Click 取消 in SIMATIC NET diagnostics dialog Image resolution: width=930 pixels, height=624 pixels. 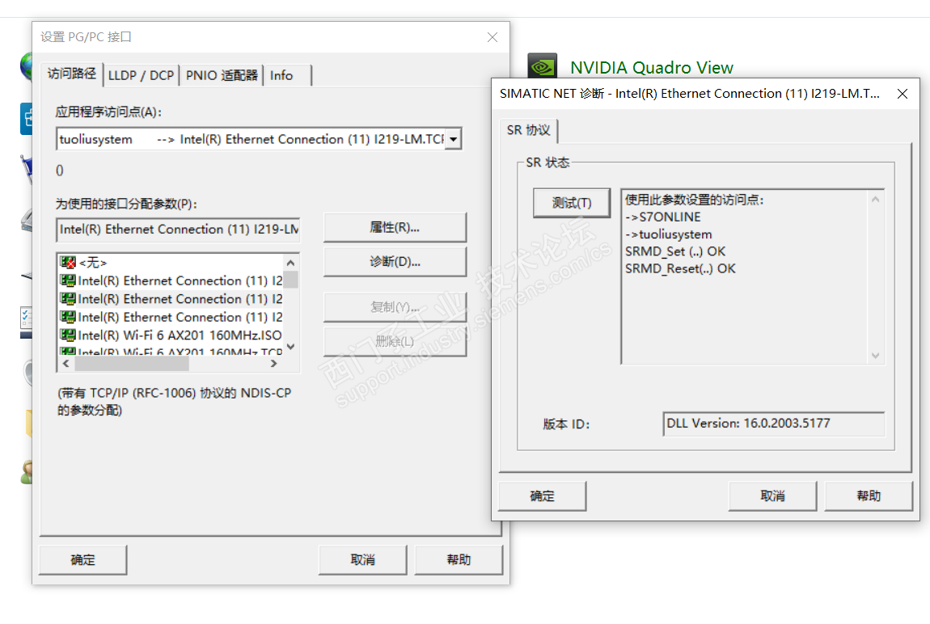773,496
